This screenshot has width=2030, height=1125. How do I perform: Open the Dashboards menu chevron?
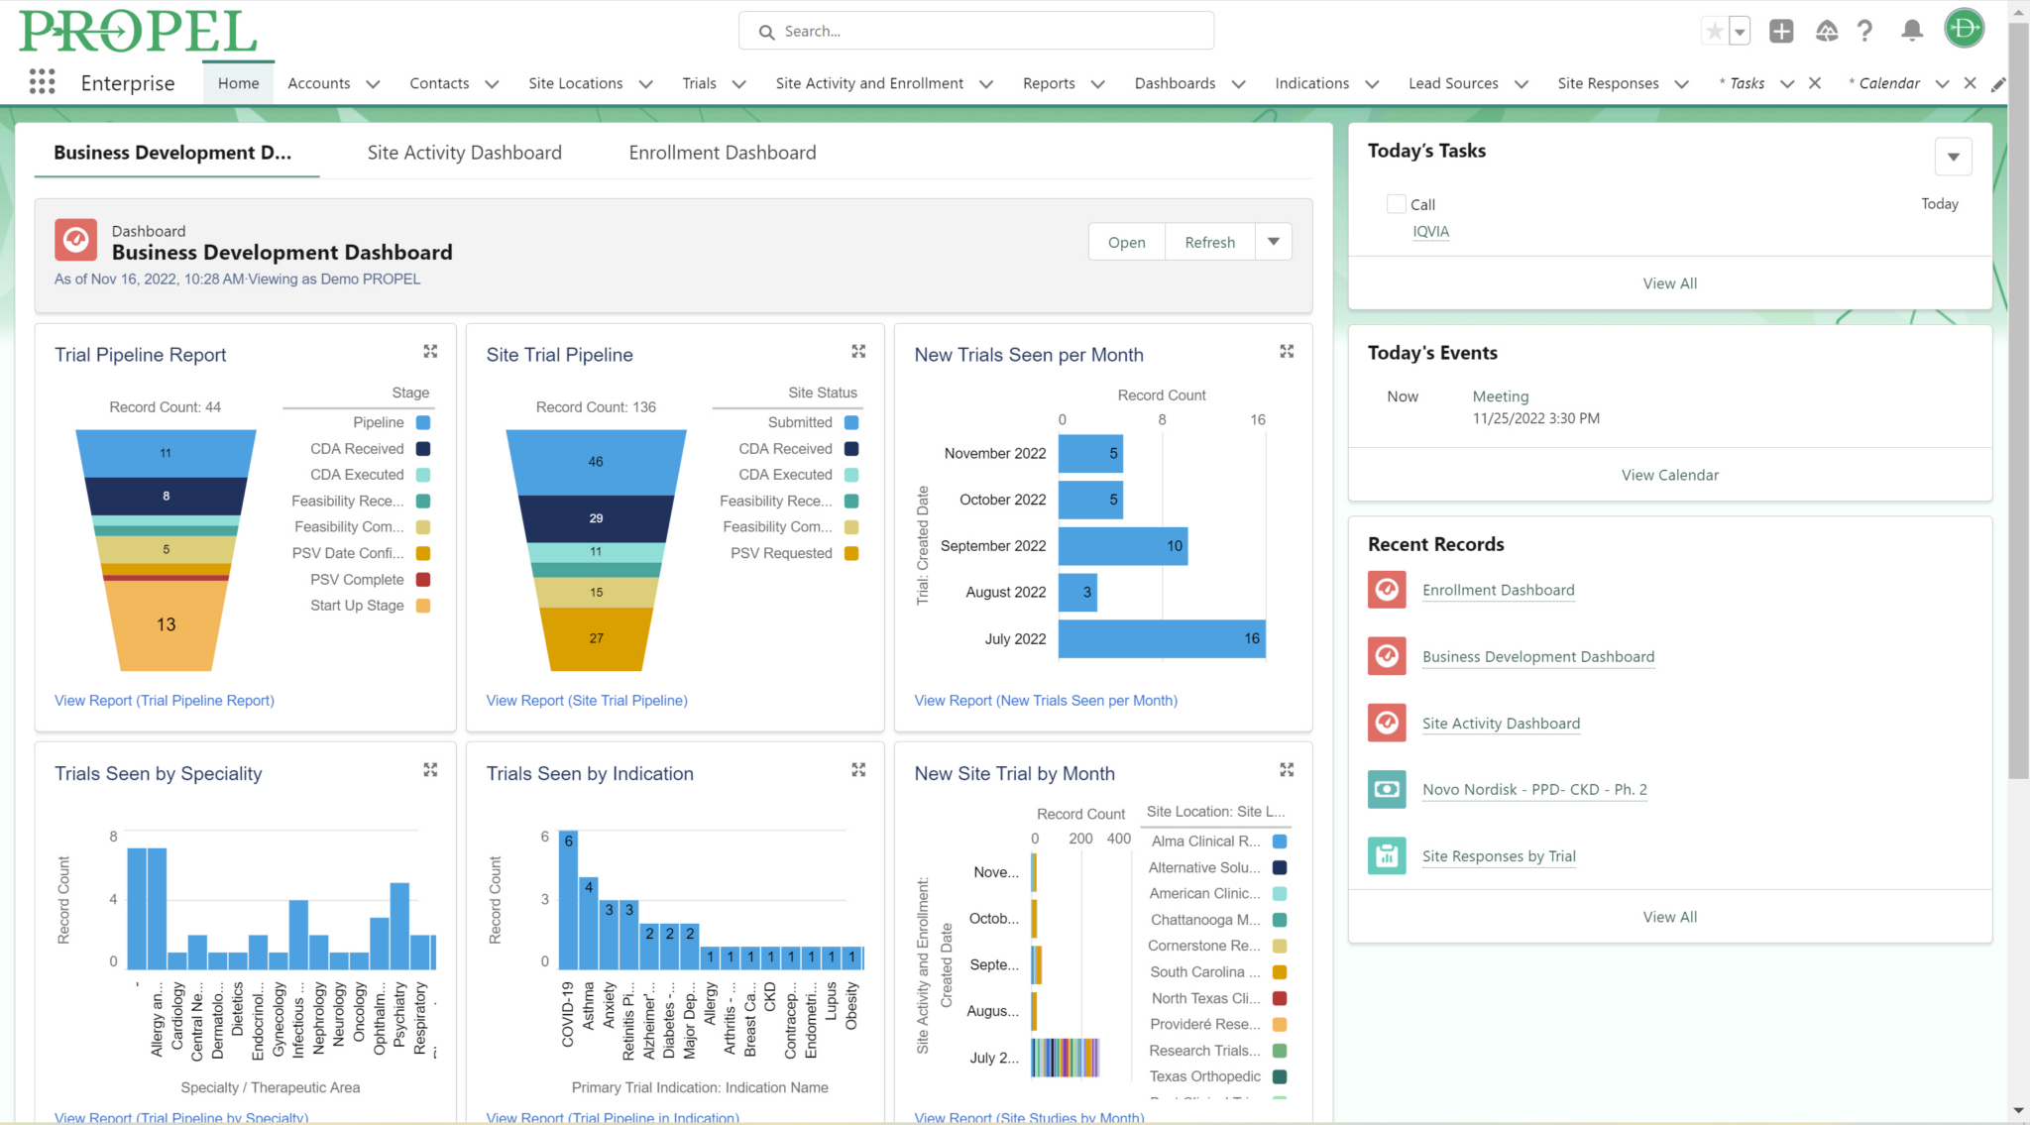(1238, 84)
